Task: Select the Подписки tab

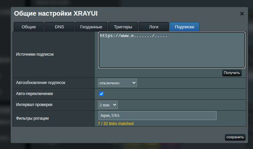Action: [x=184, y=27]
